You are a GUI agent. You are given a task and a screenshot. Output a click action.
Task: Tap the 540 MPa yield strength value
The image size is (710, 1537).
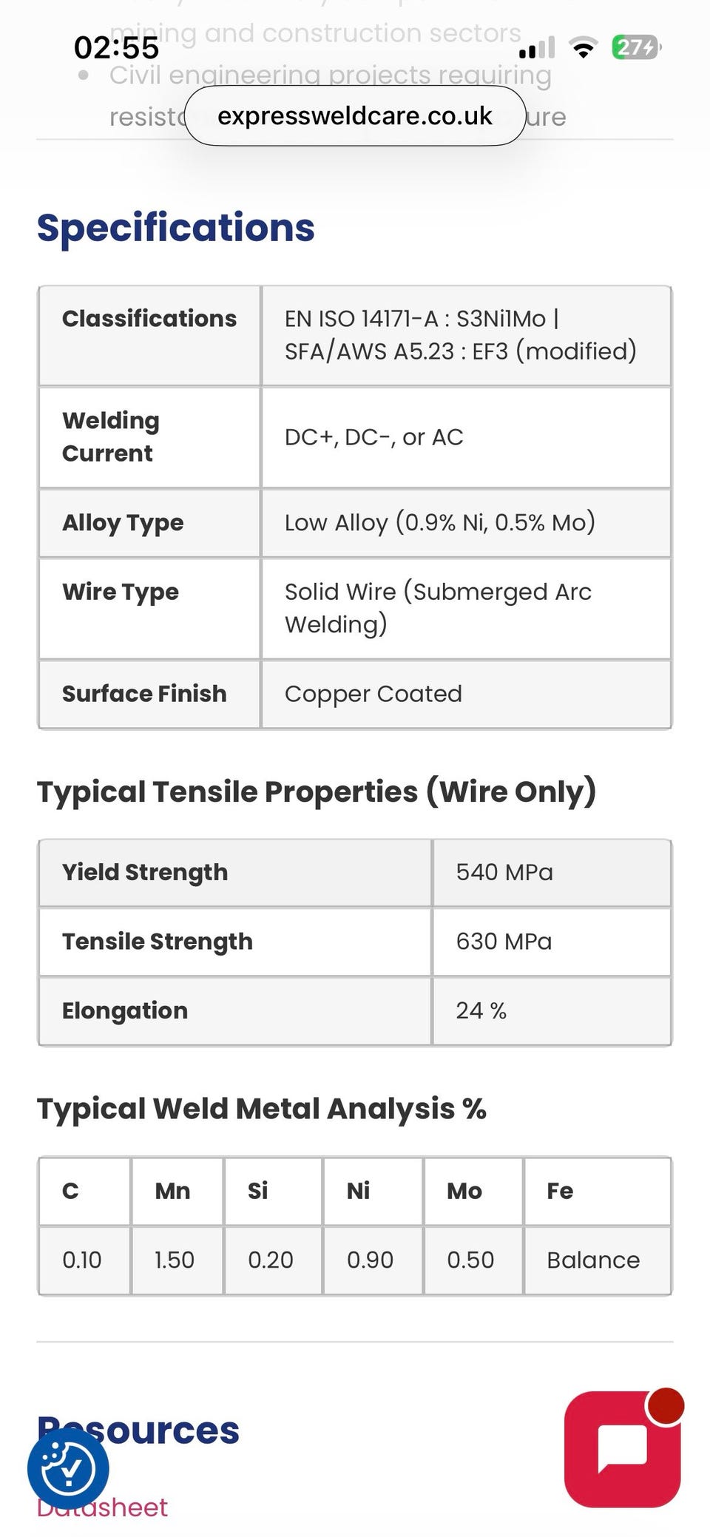coord(504,872)
